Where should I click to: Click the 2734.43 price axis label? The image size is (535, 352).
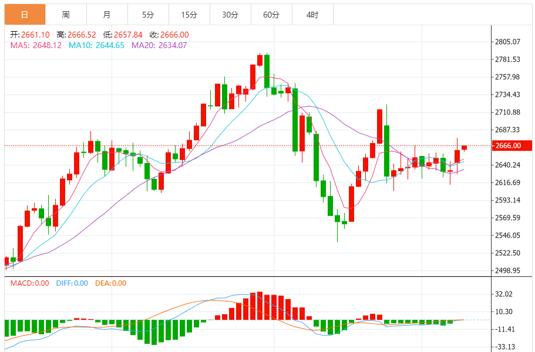[x=508, y=94]
